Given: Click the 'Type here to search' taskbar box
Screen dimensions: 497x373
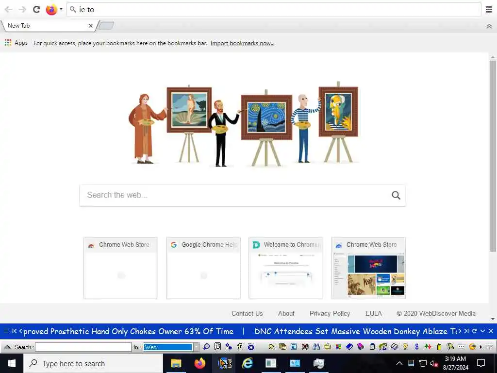Looking at the screenshot, I should (x=93, y=363).
